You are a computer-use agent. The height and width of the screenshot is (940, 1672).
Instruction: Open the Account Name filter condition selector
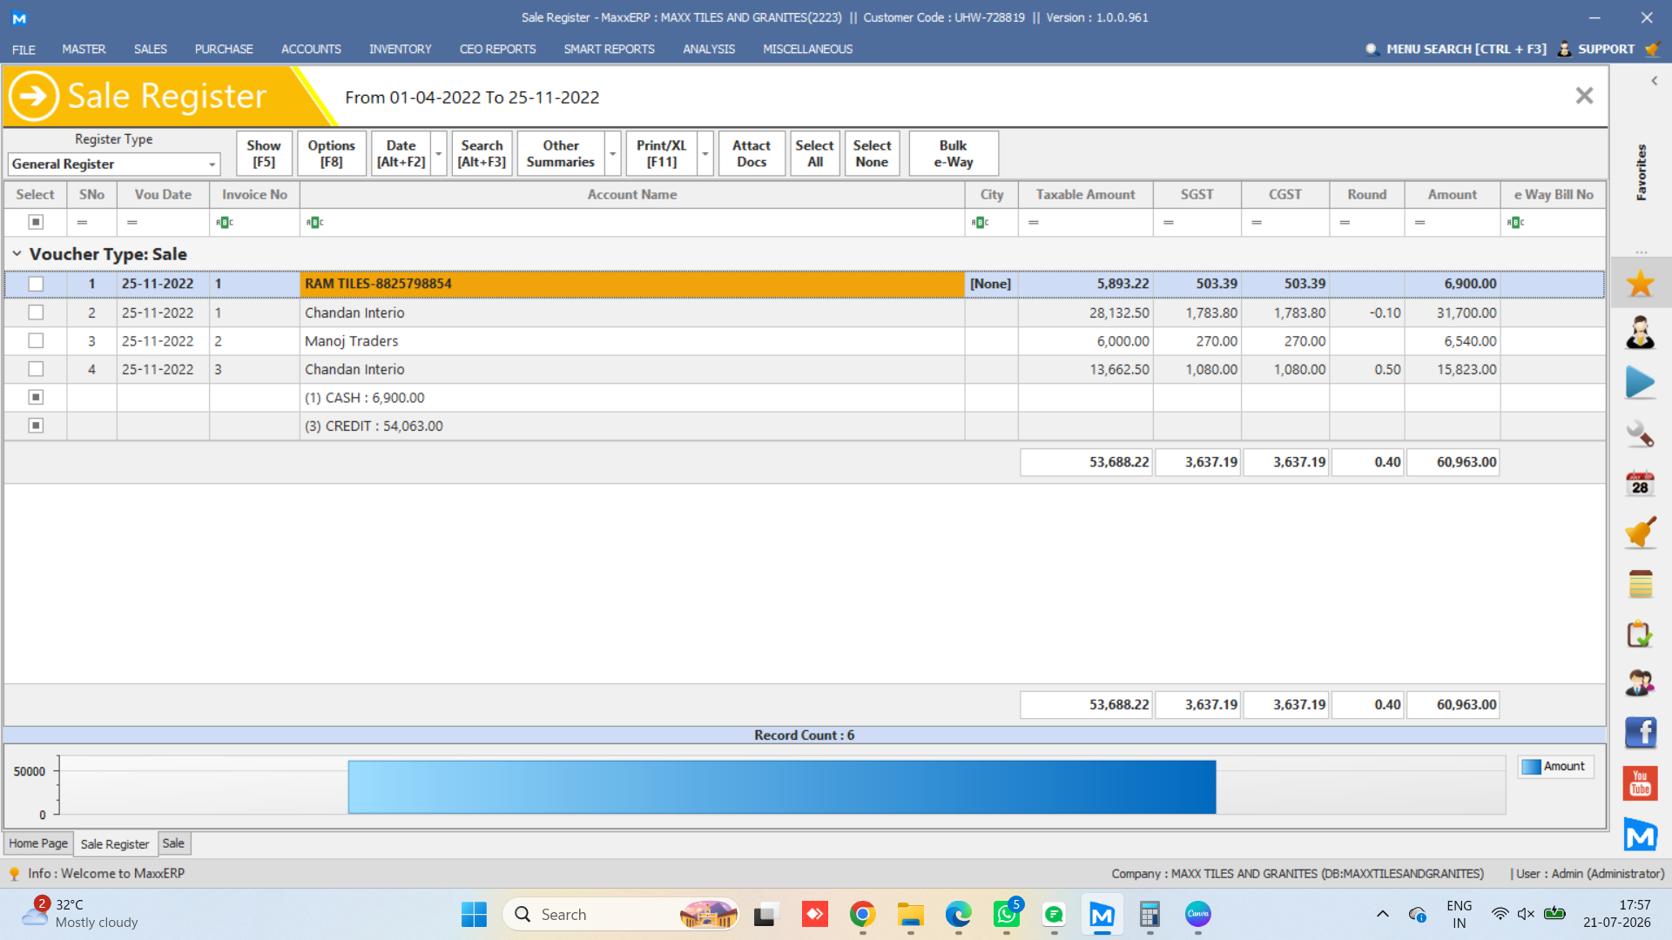315,223
